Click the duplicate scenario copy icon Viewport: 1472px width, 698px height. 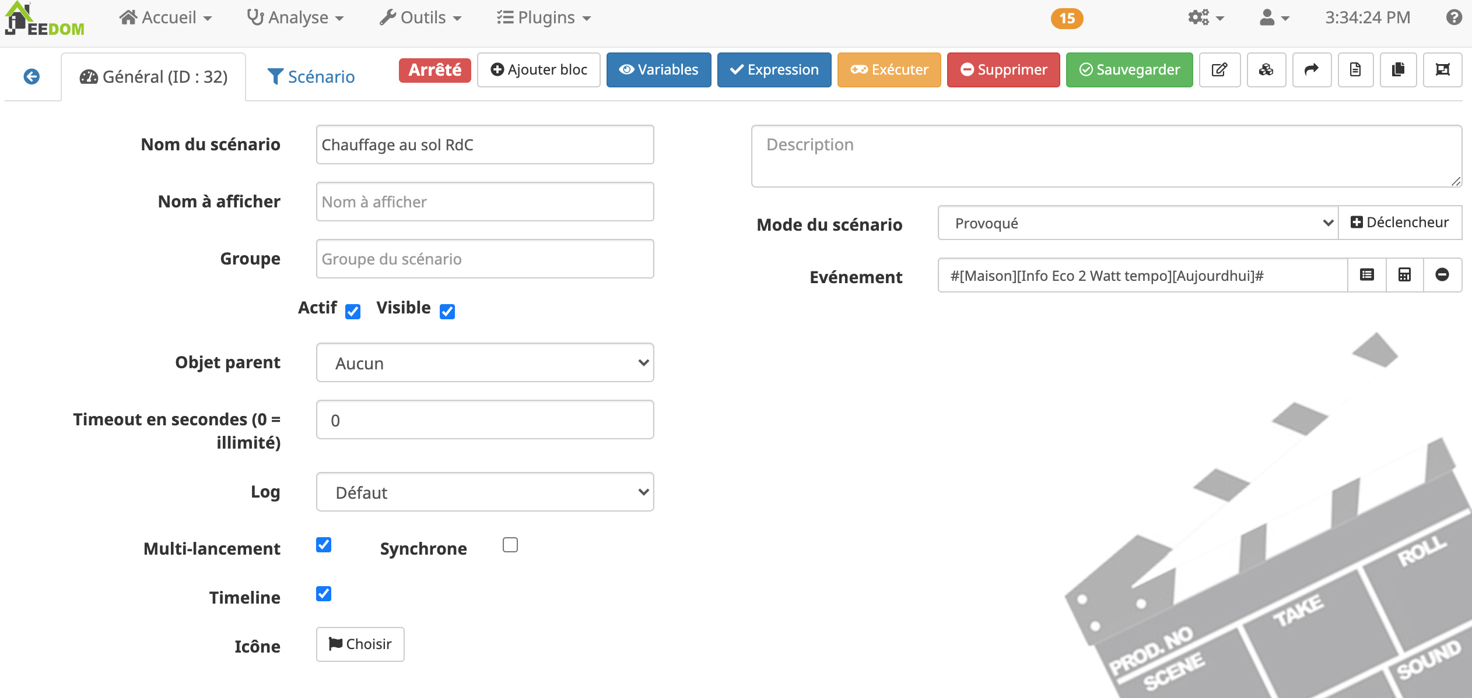tap(1398, 70)
